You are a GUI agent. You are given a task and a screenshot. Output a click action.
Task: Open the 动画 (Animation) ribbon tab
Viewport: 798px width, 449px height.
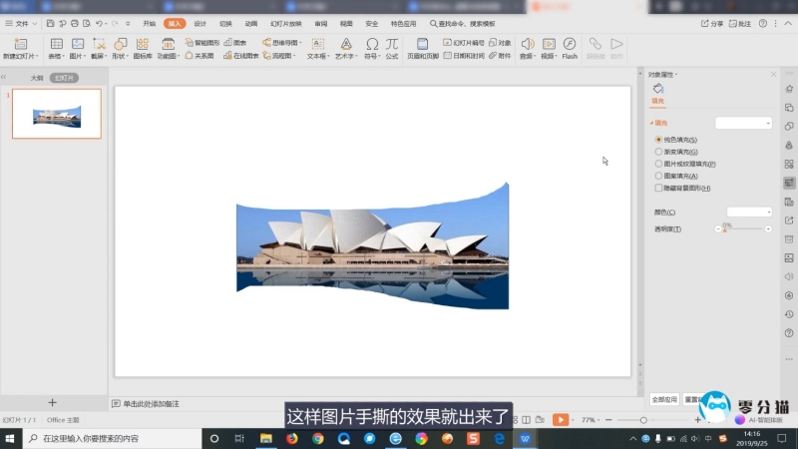pos(251,23)
